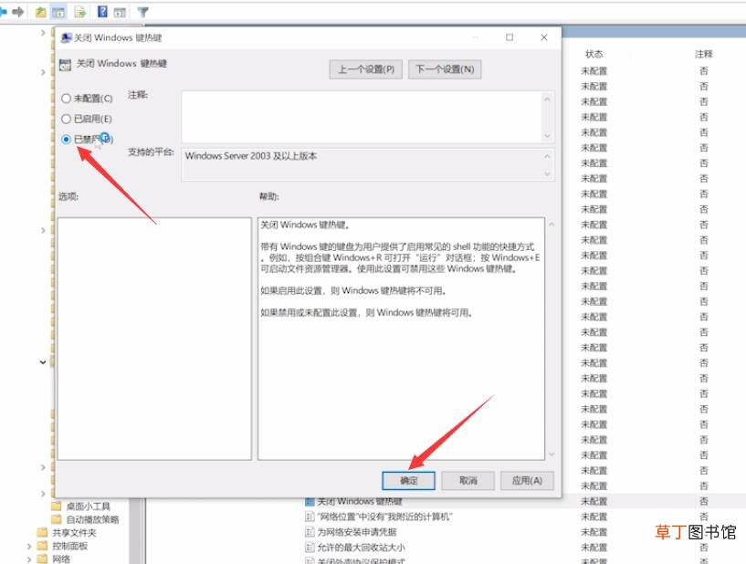Click the show/hide console tree icon
The image size is (746, 564).
pos(58,12)
